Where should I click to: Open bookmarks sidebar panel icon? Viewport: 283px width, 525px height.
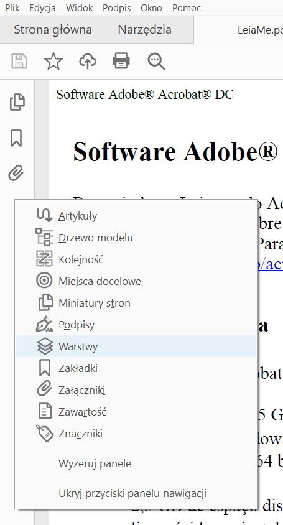click(x=16, y=138)
